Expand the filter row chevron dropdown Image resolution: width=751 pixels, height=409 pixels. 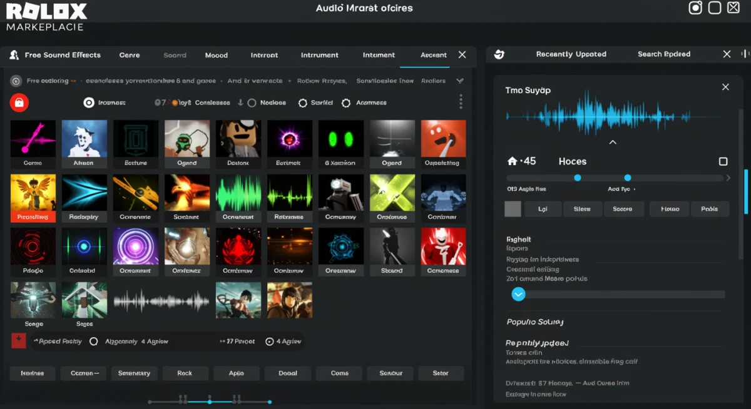(x=460, y=81)
